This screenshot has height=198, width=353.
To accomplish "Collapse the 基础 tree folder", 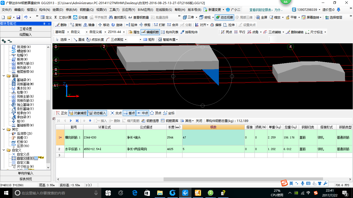I will click(x=4, y=76).
